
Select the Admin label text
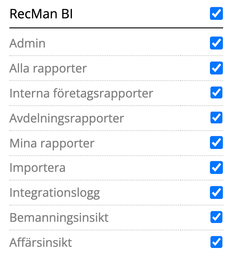[27, 43]
